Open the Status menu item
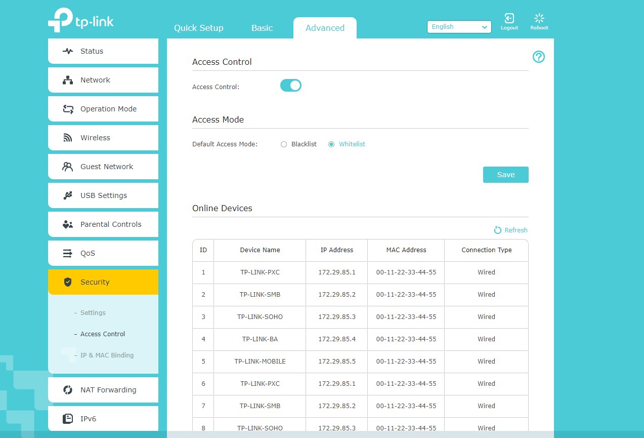This screenshot has height=438, width=644. tap(103, 51)
